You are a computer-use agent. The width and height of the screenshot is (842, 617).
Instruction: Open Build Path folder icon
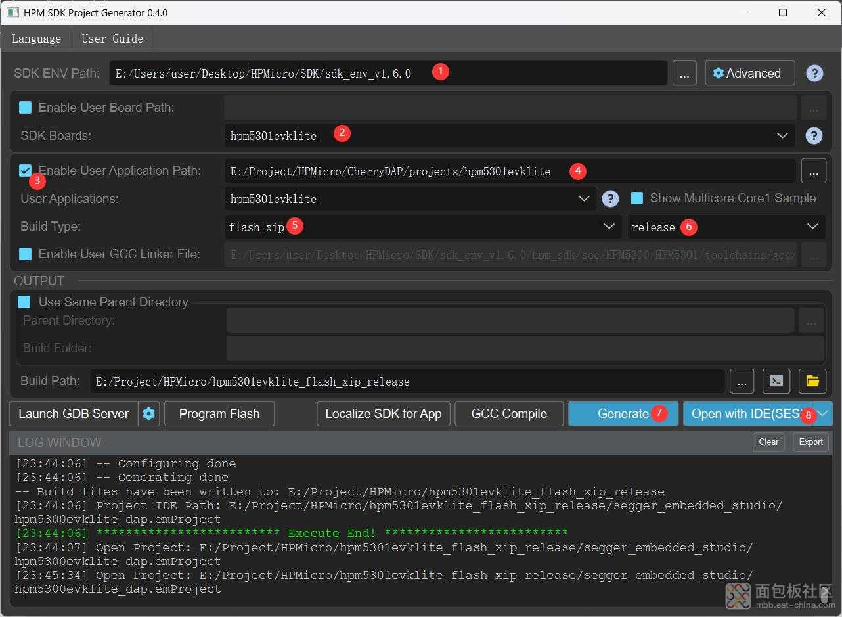[812, 381]
